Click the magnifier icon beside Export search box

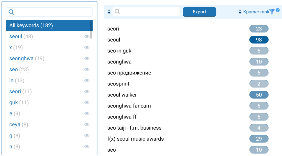point(117,12)
